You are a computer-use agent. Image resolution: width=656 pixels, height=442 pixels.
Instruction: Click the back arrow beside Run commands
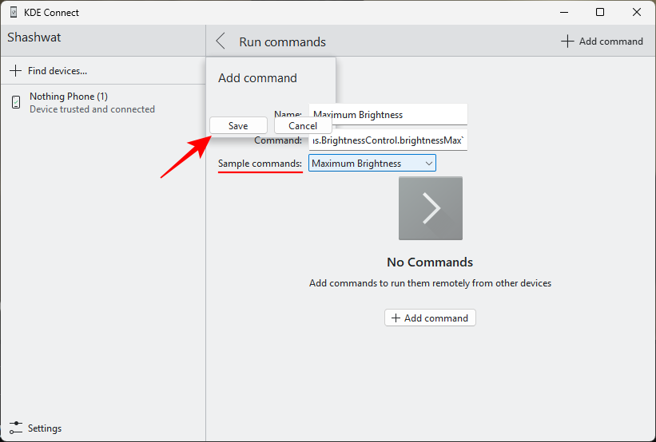click(221, 41)
